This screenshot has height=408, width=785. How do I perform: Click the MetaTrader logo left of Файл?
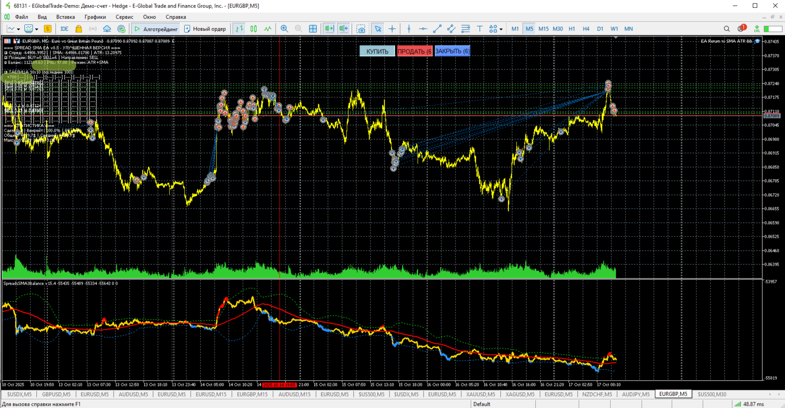tap(7, 17)
